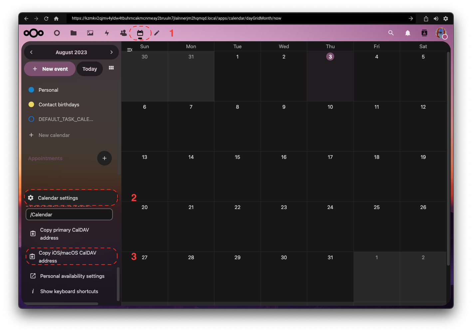
Task: Open the Photos app icon
Action: [x=90, y=33]
